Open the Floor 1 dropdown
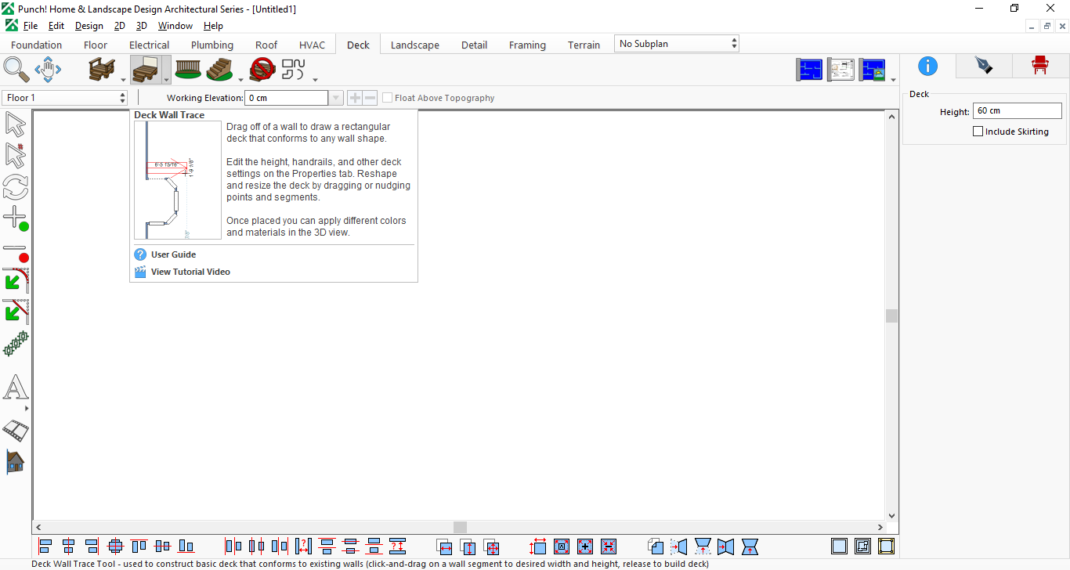This screenshot has width=1070, height=570. [64, 98]
